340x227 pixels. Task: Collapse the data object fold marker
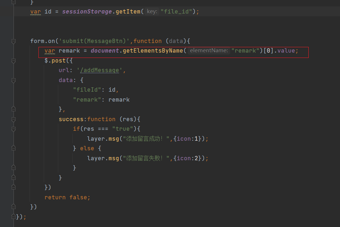pyautogui.click(x=14, y=80)
